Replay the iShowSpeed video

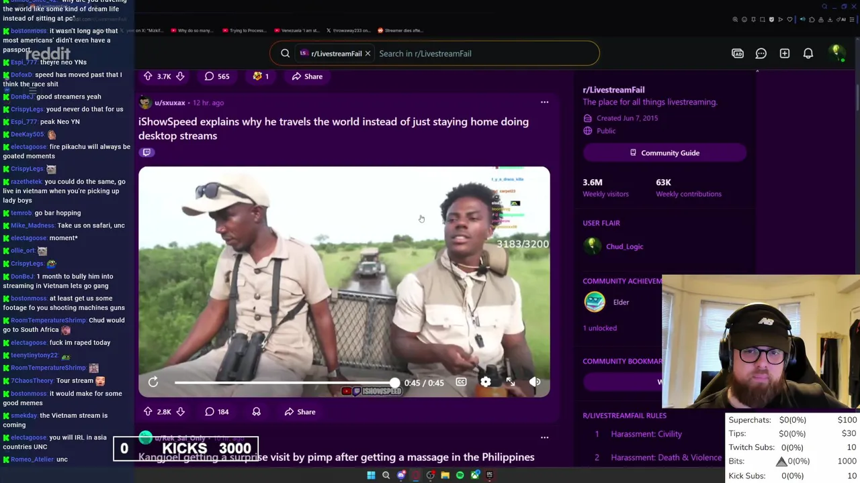point(153,382)
